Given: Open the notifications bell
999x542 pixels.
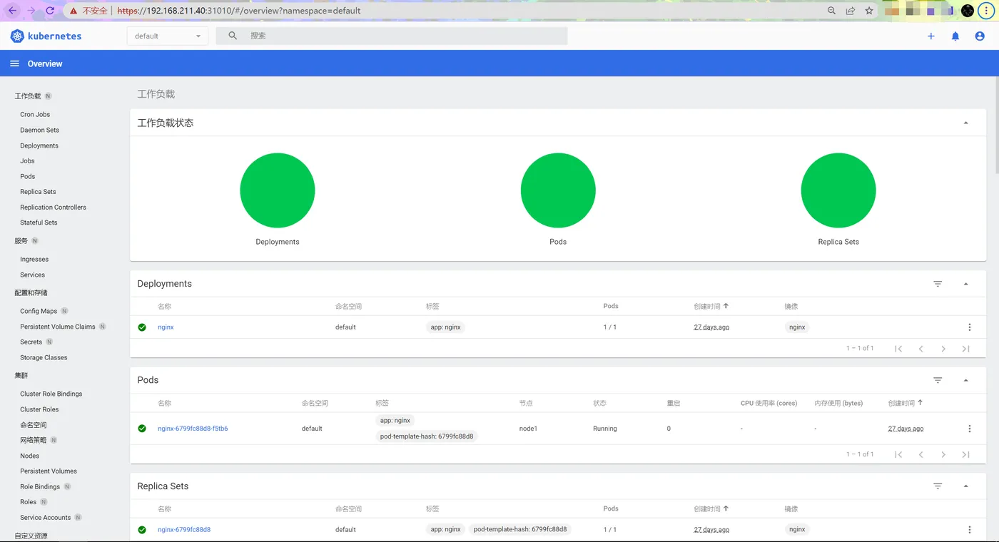Looking at the screenshot, I should point(955,36).
